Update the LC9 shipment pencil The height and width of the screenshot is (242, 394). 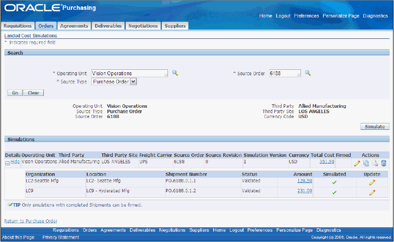[372, 192]
